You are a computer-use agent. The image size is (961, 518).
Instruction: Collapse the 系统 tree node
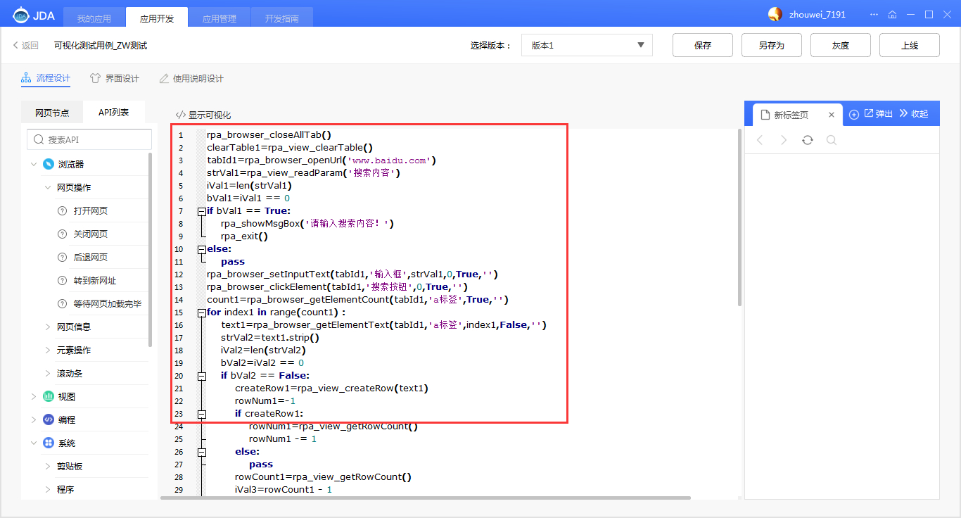tap(33, 443)
